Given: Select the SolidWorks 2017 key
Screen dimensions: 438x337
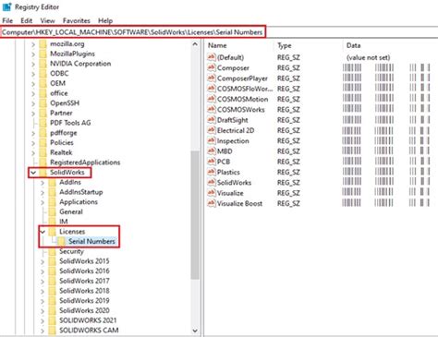Looking at the screenshot, I should pos(84,281).
